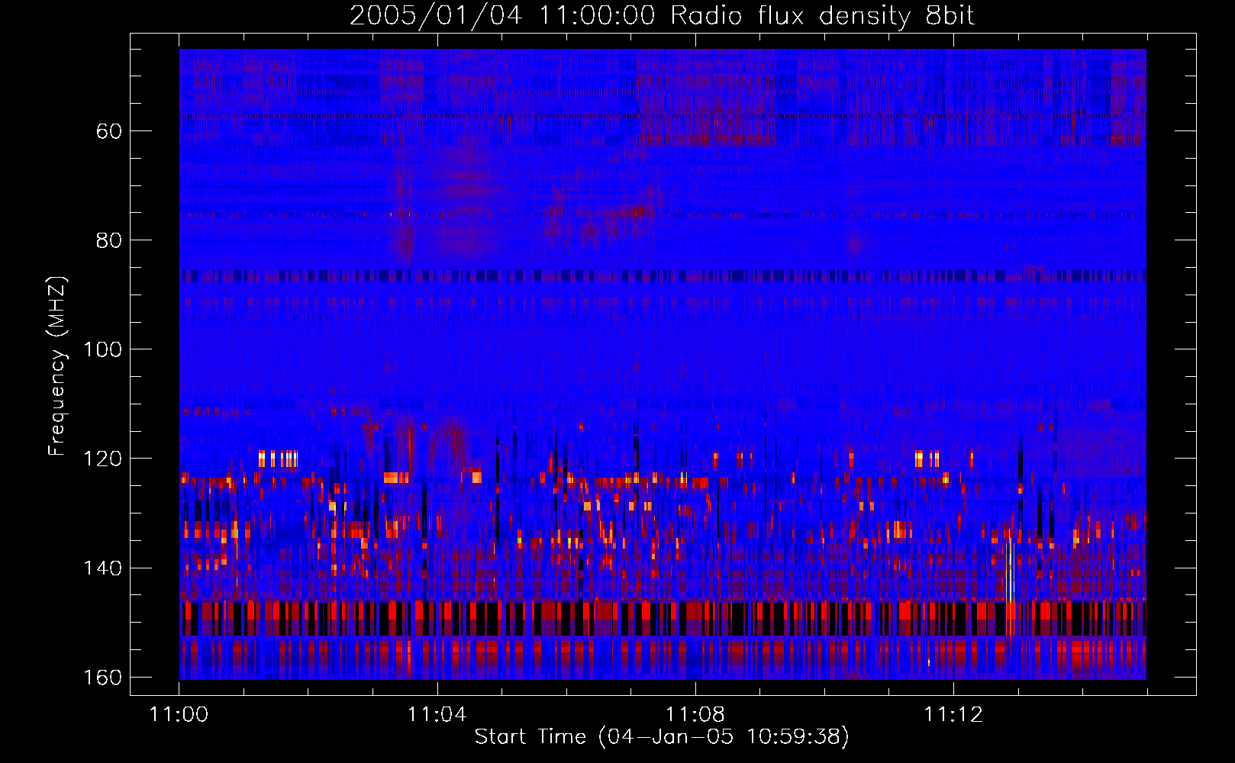Click the '140' frequency tick label

(x=102, y=568)
